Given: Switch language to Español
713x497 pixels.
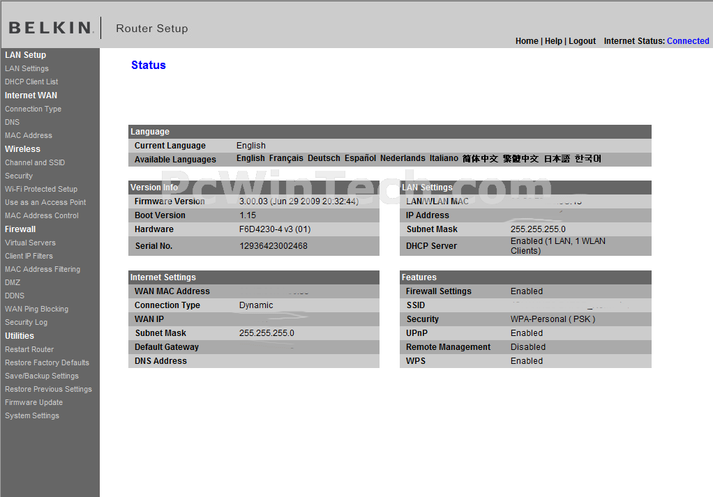Looking at the screenshot, I should (x=360, y=158).
